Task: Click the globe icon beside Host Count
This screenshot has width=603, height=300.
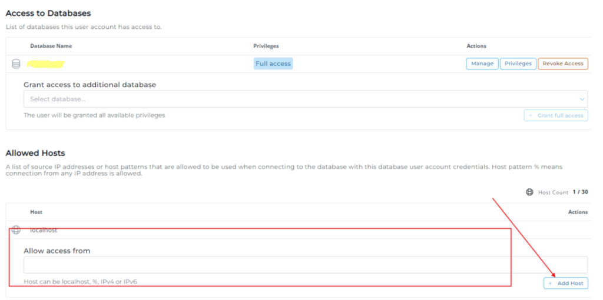Action: pos(530,192)
